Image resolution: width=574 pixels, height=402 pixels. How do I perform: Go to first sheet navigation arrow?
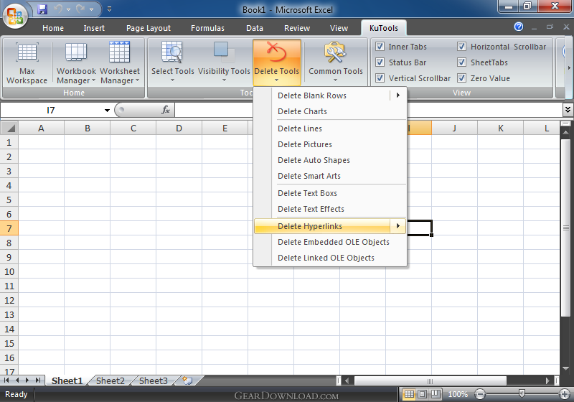tap(6, 380)
